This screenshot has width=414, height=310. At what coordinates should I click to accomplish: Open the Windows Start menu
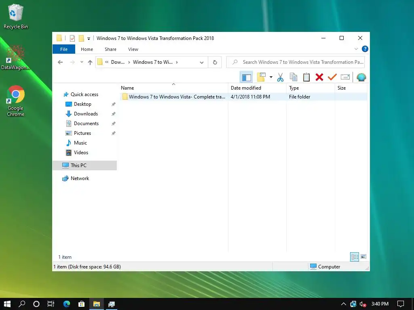coord(7,304)
